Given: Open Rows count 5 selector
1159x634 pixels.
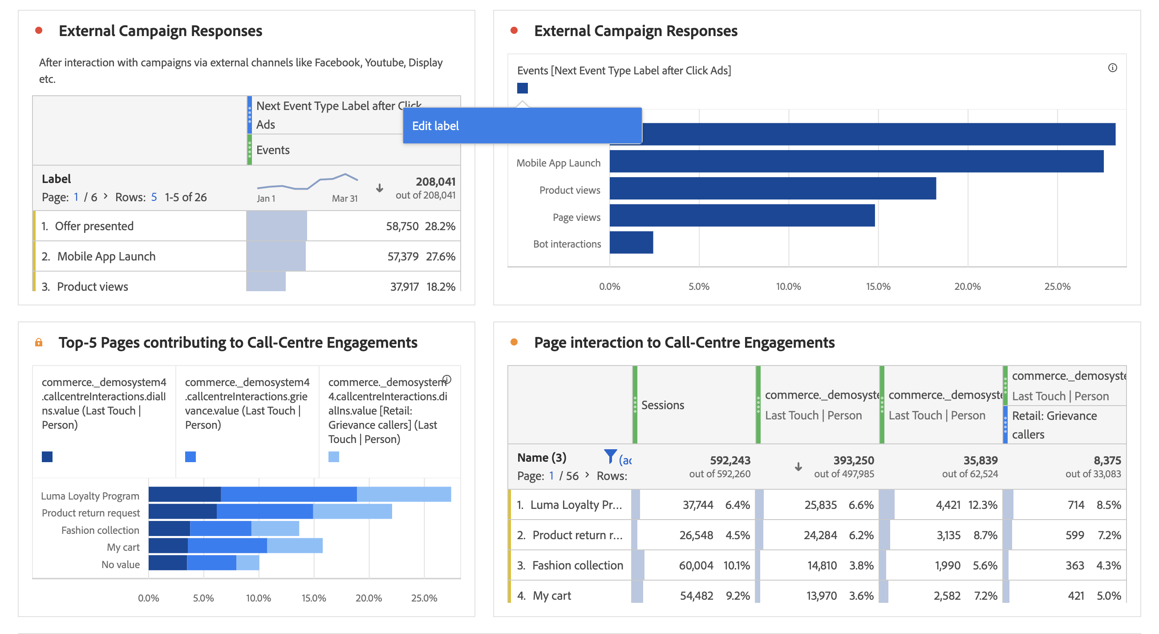Looking at the screenshot, I should [x=154, y=197].
